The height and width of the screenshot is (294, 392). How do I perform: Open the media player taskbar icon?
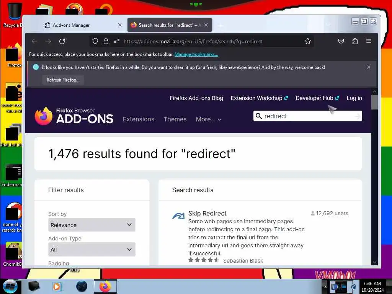57,286
